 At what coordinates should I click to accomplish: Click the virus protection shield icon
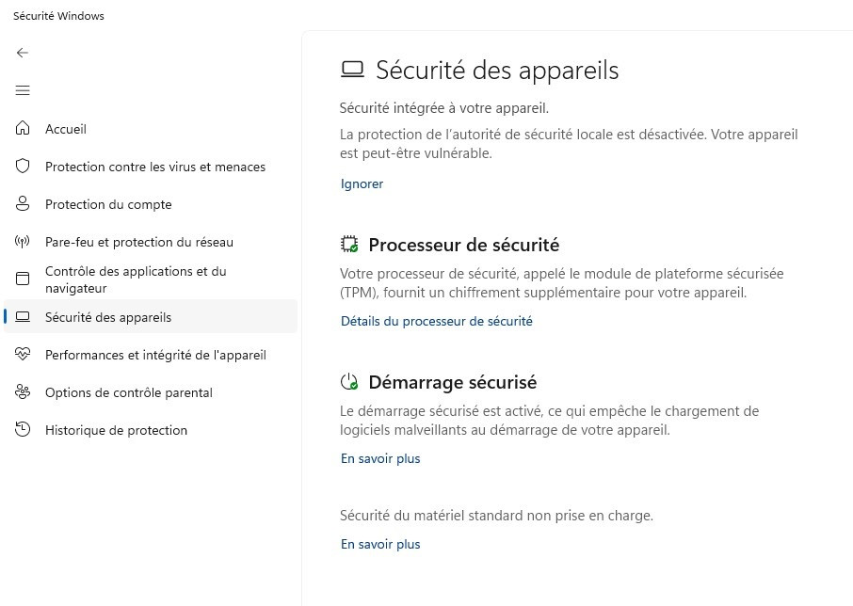click(23, 167)
